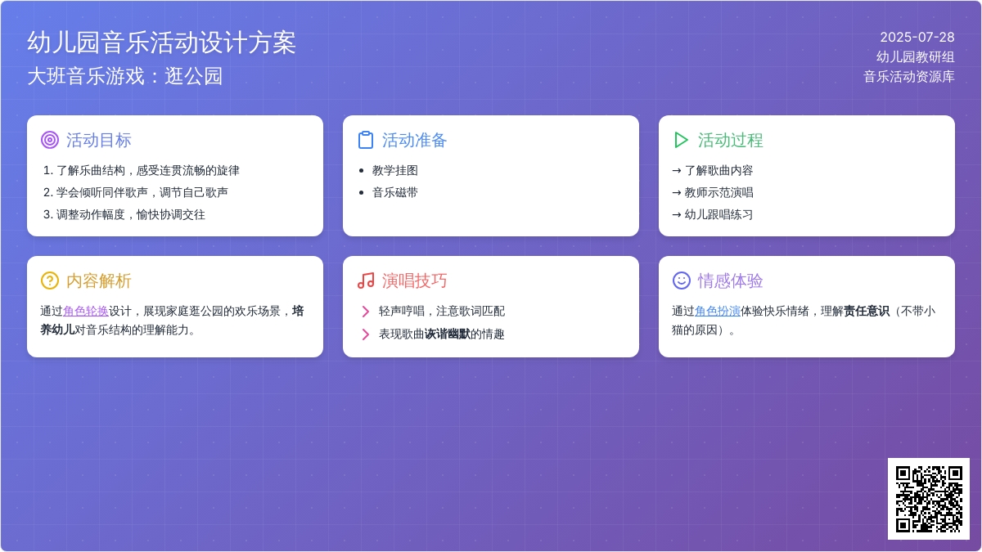Click the play triangle icon beside 活动过程
Image resolution: width=982 pixels, height=552 pixels.
pos(682,140)
